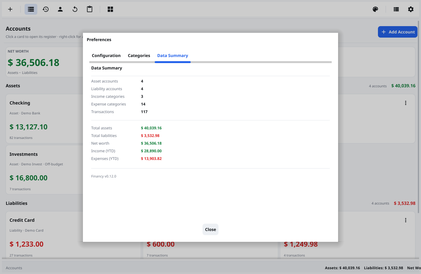This screenshot has width=421, height=274.
Task: Click the plus icon in the toolbar
Action: click(x=10, y=9)
